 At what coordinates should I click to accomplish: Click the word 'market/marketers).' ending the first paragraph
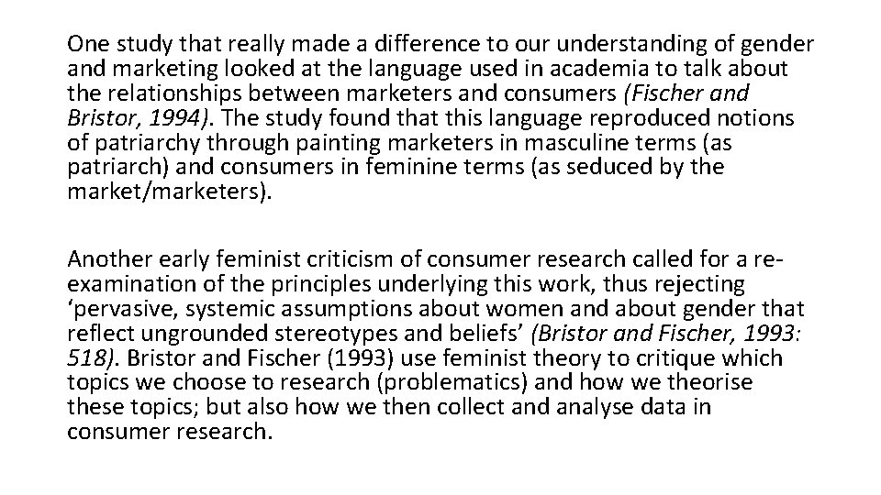coord(169,192)
